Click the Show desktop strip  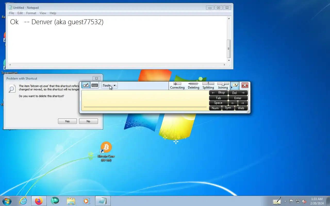click(328, 201)
